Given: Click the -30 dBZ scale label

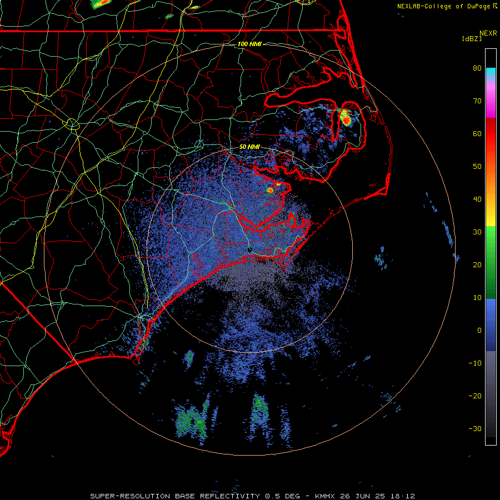Looking at the screenshot, I should [x=475, y=429].
